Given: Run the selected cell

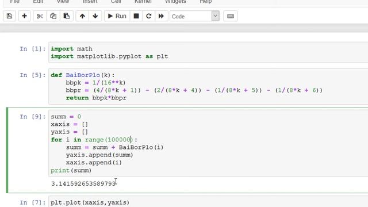Looking at the screenshot, I should [x=117, y=16].
